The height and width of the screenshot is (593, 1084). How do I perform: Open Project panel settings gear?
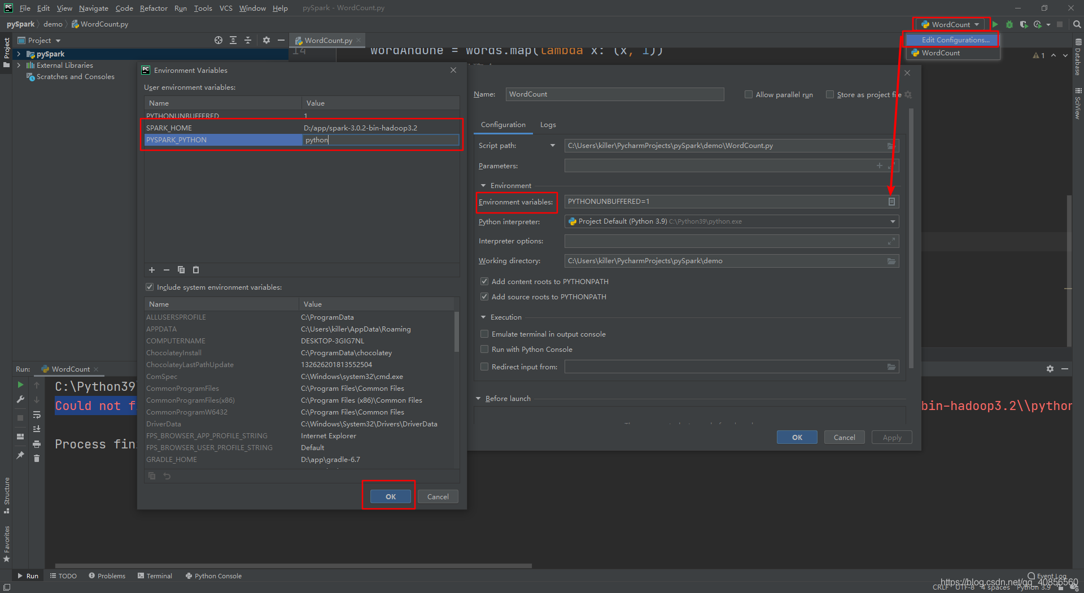coord(266,40)
